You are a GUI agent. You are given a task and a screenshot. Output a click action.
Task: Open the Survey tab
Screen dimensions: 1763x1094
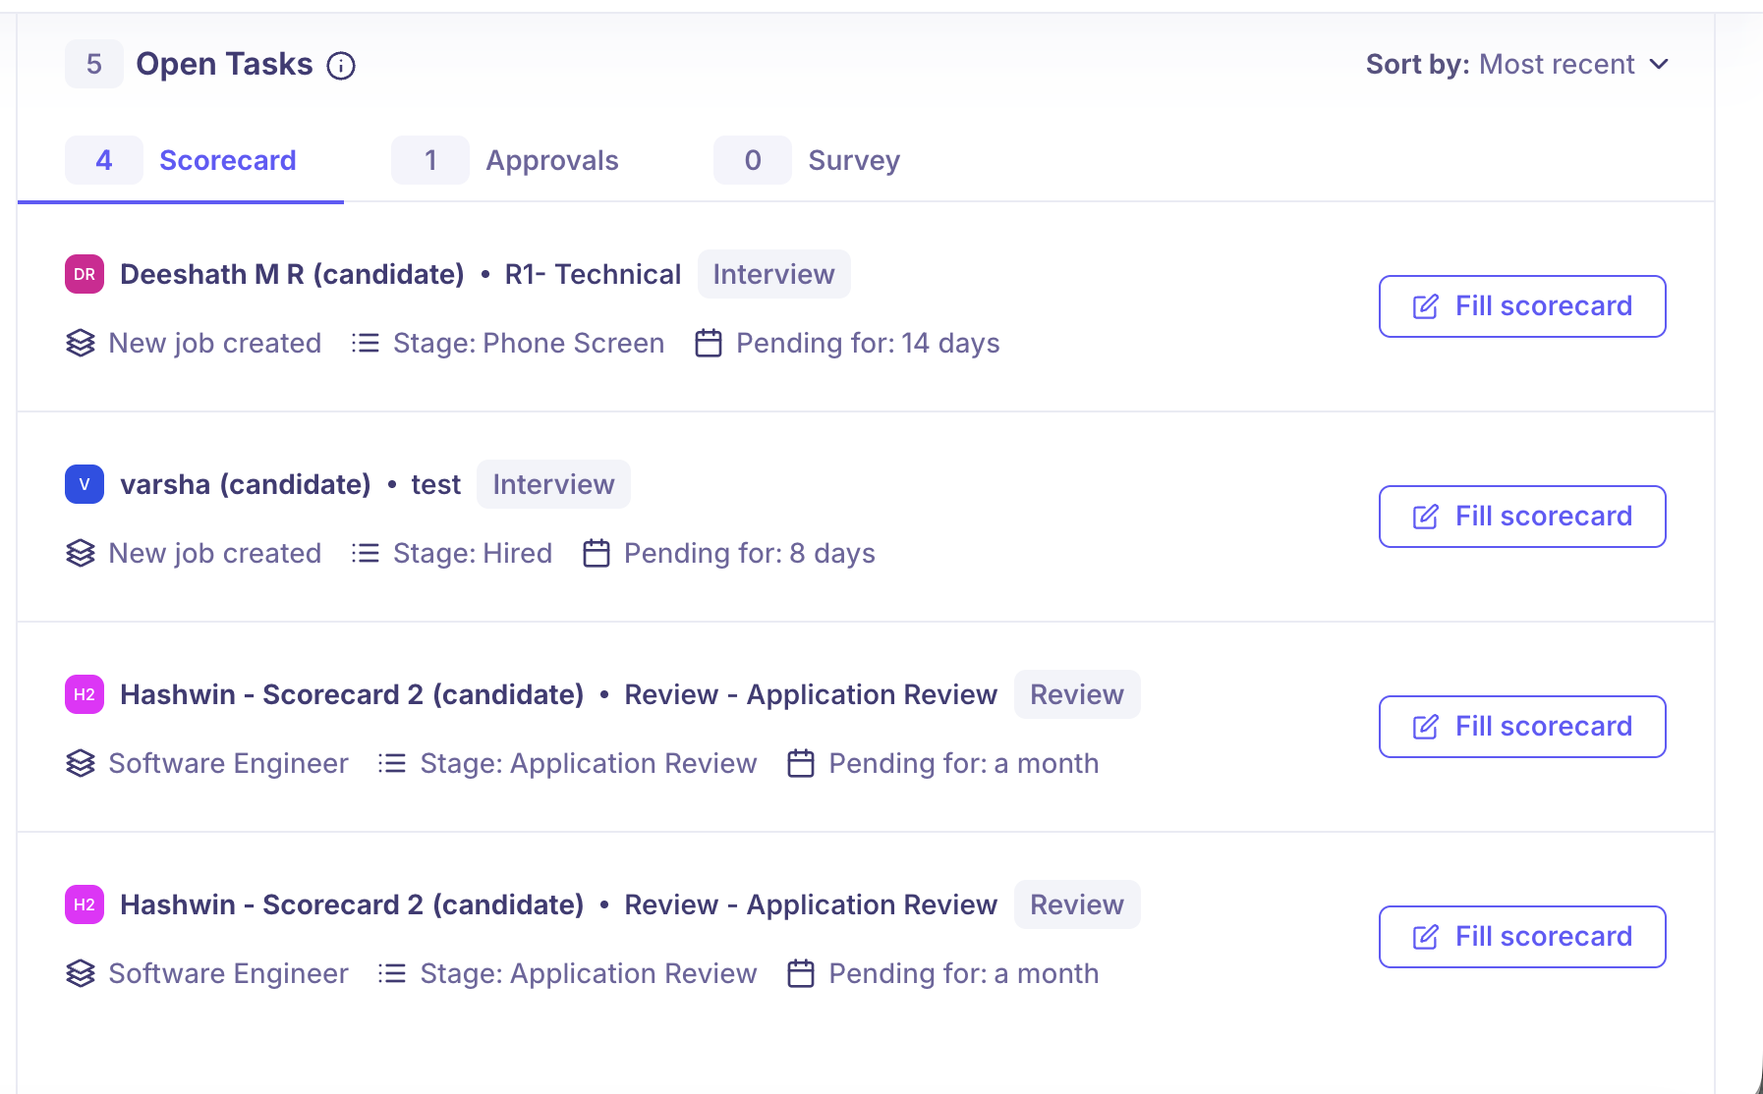point(853,160)
